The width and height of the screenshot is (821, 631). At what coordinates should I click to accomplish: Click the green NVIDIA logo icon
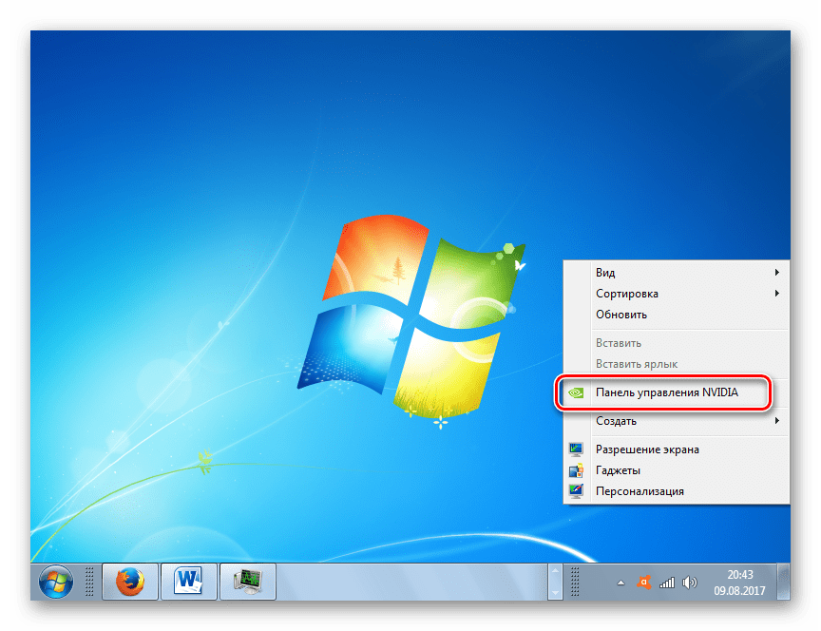tap(576, 392)
